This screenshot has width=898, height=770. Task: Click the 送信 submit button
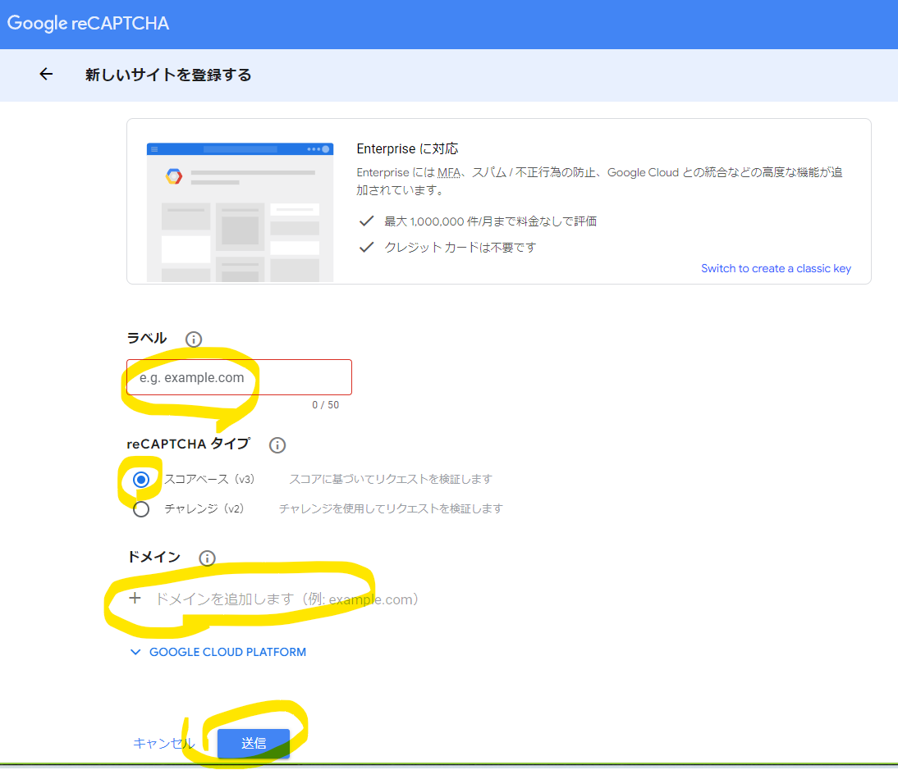point(253,743)
